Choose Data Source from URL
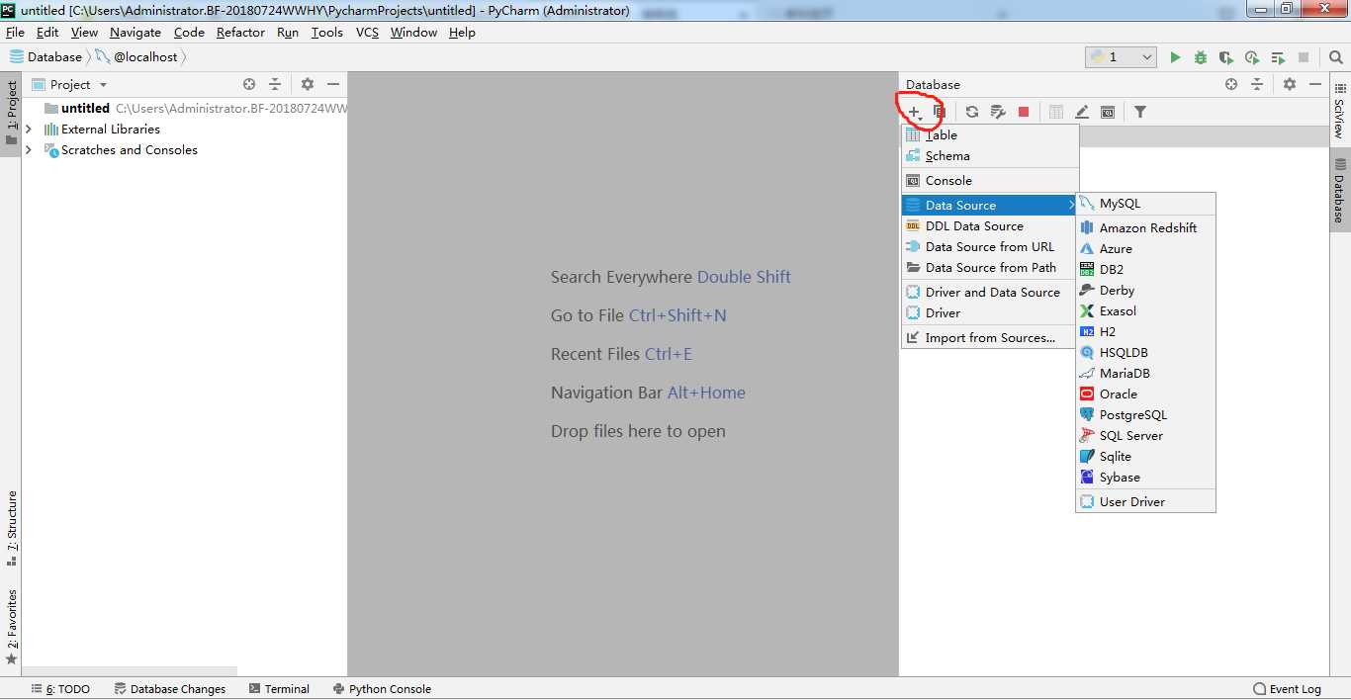The width and height of the screenshot is (1351, 700). [990, 247]
